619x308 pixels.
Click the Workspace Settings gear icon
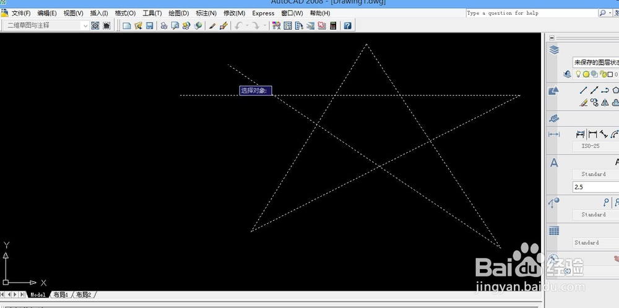(95, 25)
